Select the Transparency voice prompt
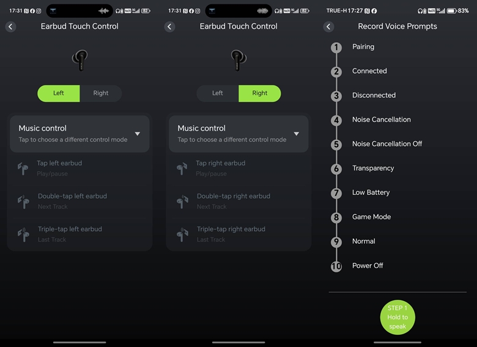This screenshot has height=347, width=477. (x=373, y=169)
